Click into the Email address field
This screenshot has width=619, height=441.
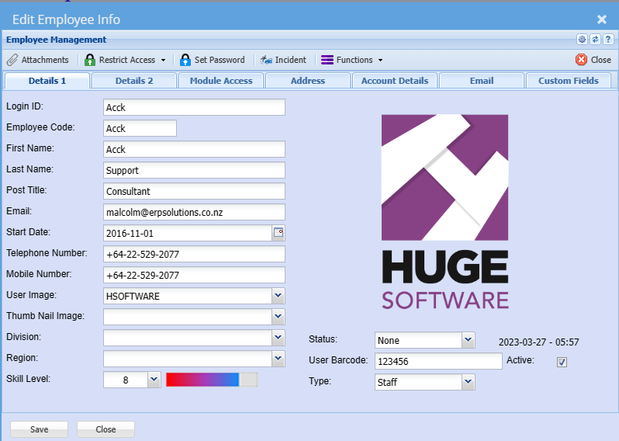pos(194,212)
